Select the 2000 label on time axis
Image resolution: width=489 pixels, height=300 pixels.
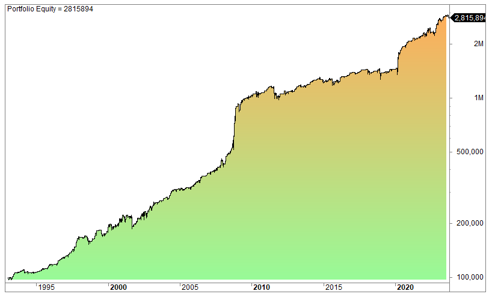click(118, 287)
